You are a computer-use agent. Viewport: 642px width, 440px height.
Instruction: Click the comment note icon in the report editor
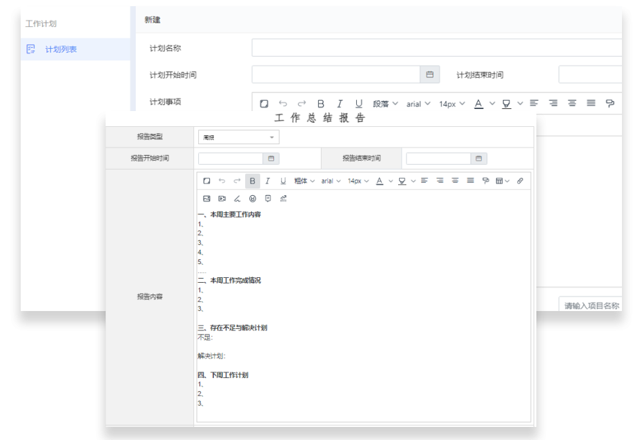click(268, 199)
